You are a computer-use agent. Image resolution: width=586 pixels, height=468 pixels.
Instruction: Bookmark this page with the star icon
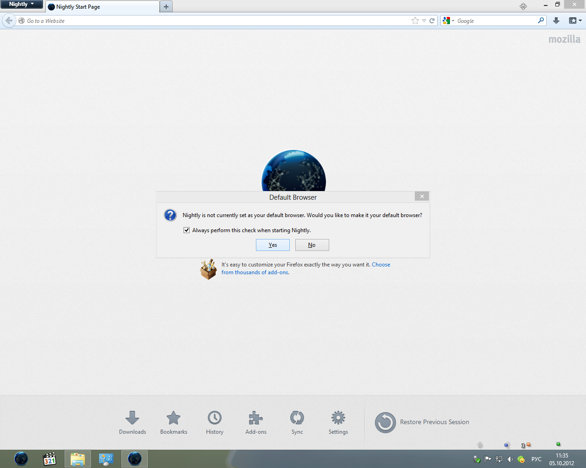[415, 21]
